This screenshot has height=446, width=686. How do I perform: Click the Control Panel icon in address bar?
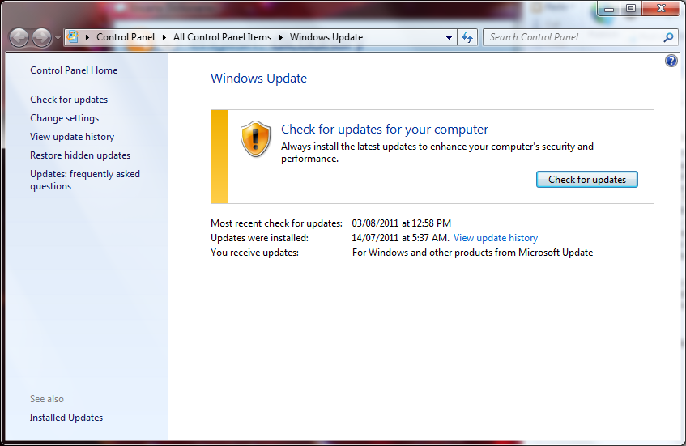click(73, 37)
